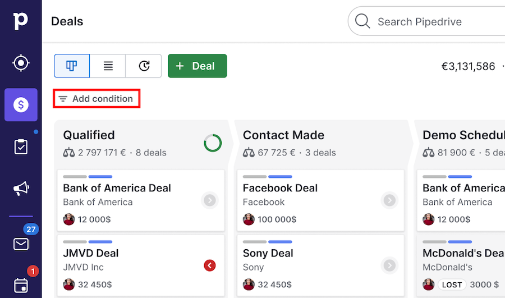This screenshot has height=298, width=505.
Task: Switch to list view
Action: (x=108, y=66)
